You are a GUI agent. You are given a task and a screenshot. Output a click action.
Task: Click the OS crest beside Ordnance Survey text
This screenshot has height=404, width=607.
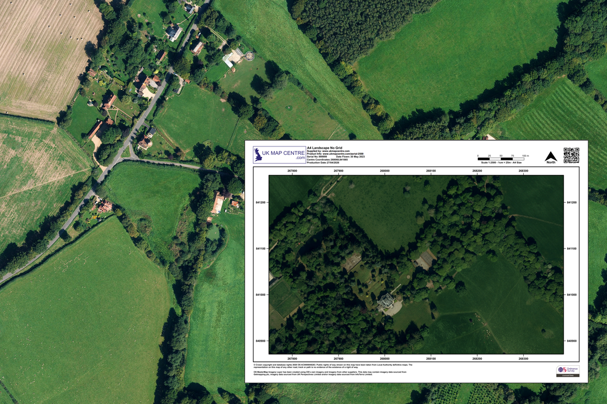tap(561, 369)
